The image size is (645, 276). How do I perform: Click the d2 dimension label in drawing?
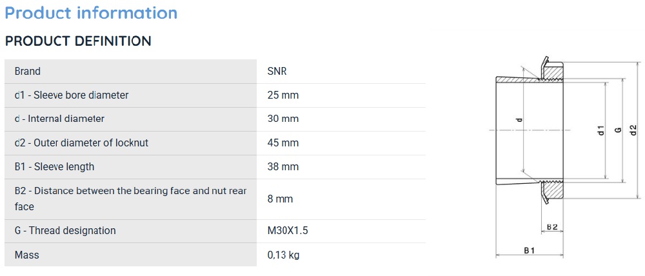(x=634, y=130)
